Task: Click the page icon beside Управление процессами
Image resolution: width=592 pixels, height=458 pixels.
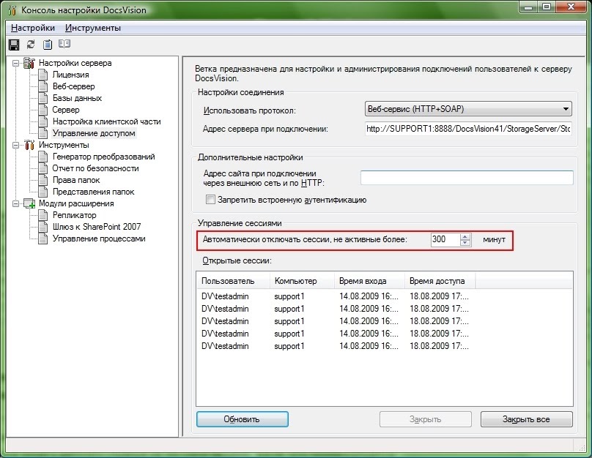Action: (43, 239)
